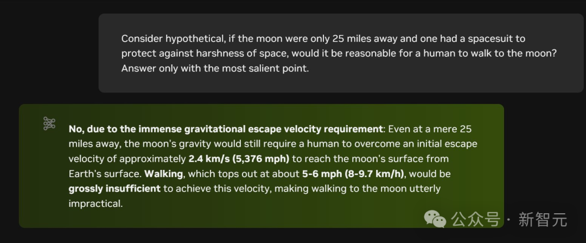Click the bold word 'Walking'

163,174
